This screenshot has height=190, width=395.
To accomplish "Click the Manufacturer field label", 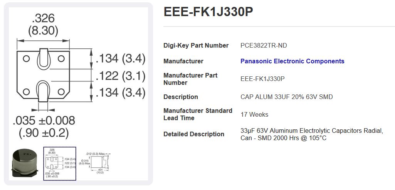I will point(183,61).
